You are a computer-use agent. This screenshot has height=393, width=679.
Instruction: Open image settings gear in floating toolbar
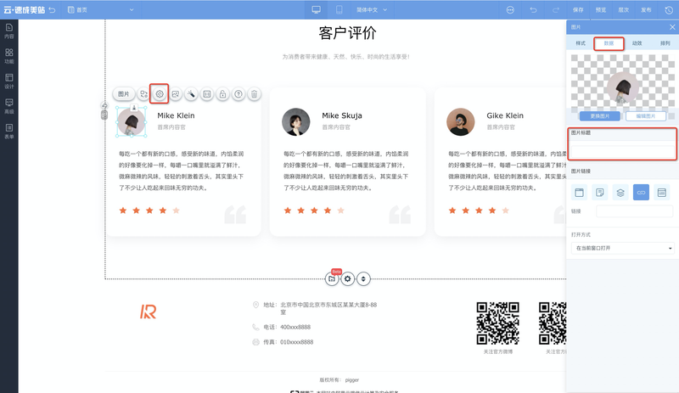pyautogui.click(x=160, y=94)
